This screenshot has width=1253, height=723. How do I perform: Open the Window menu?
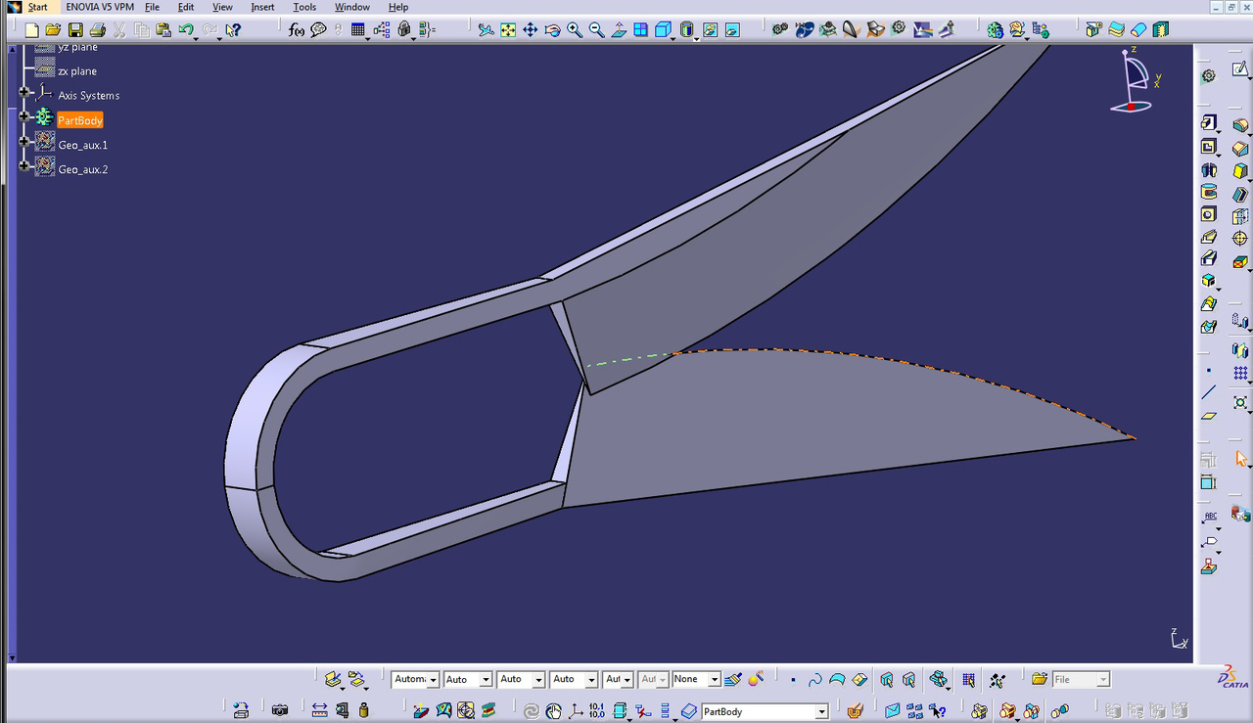click(352, 7)
